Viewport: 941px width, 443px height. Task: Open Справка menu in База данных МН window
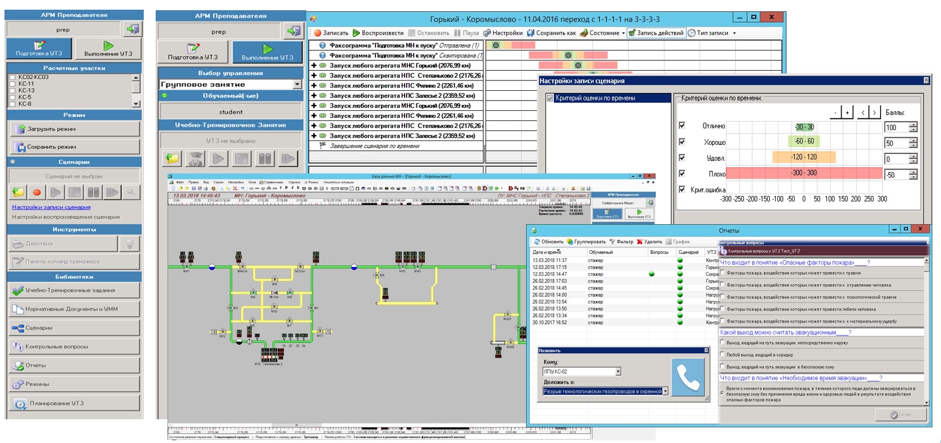point(294,183)
